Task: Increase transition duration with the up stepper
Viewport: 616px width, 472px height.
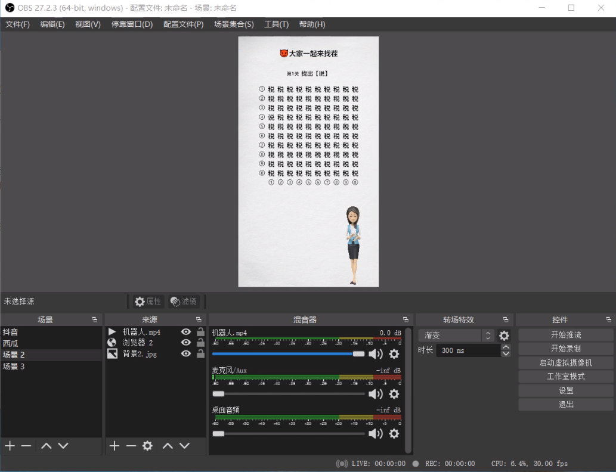Action: click(506, 347)
